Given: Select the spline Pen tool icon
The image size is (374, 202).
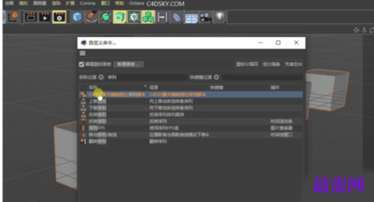Looking at the screenshot, I should pos(92,17).
